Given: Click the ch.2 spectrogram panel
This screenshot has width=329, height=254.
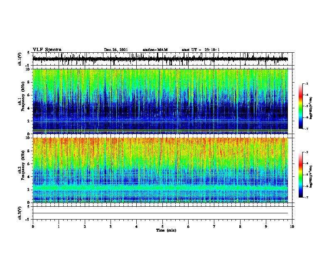Looking at the screenshot, I should pyautogui.click(x=160, y=170).
